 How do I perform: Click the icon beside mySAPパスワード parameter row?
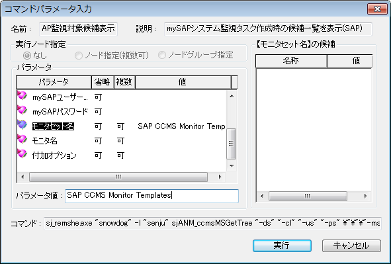[22, 110]
